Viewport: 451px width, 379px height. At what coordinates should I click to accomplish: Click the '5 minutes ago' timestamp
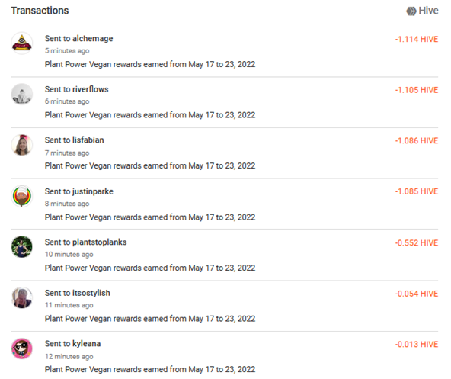tap(67, 51)
